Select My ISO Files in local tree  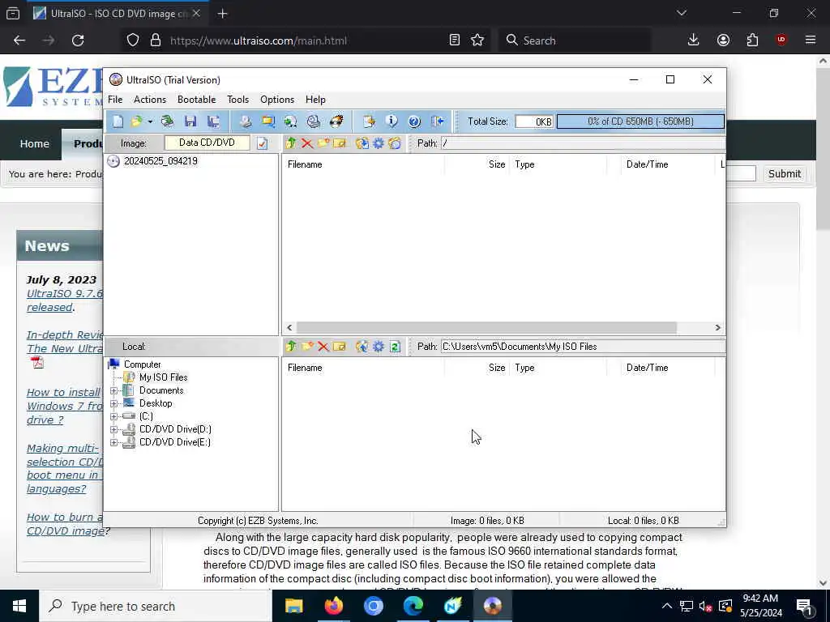pos(163,377)
